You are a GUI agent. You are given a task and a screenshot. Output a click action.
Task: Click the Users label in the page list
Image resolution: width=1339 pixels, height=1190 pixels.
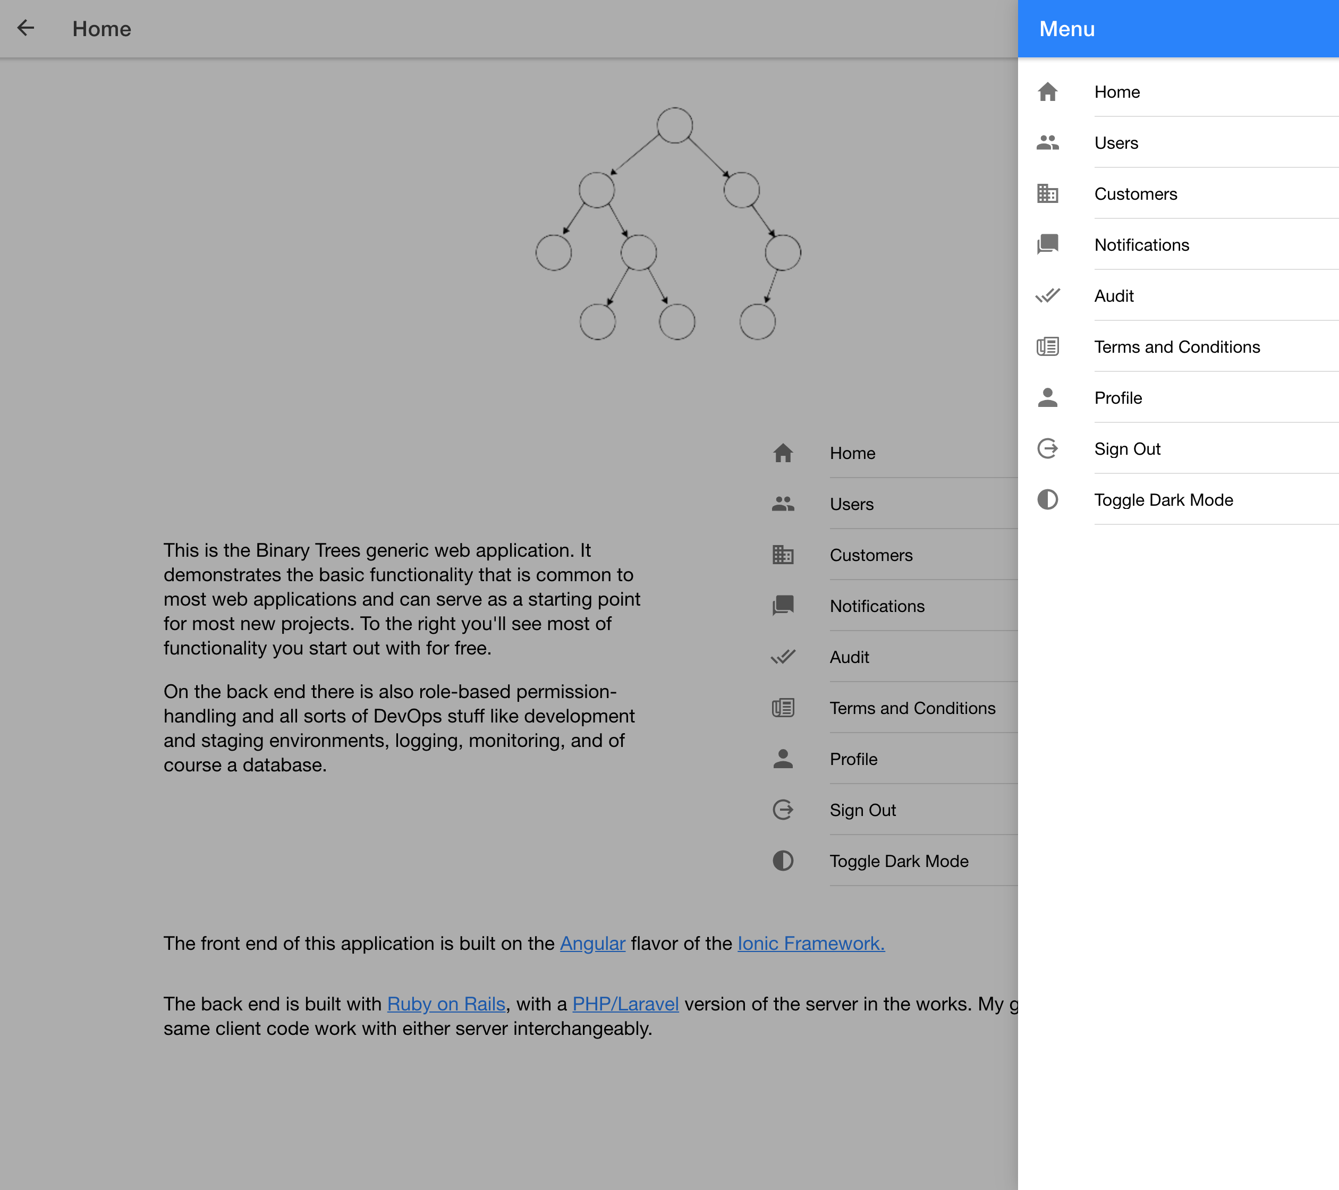pyautogui.click(x=852, y=504)
